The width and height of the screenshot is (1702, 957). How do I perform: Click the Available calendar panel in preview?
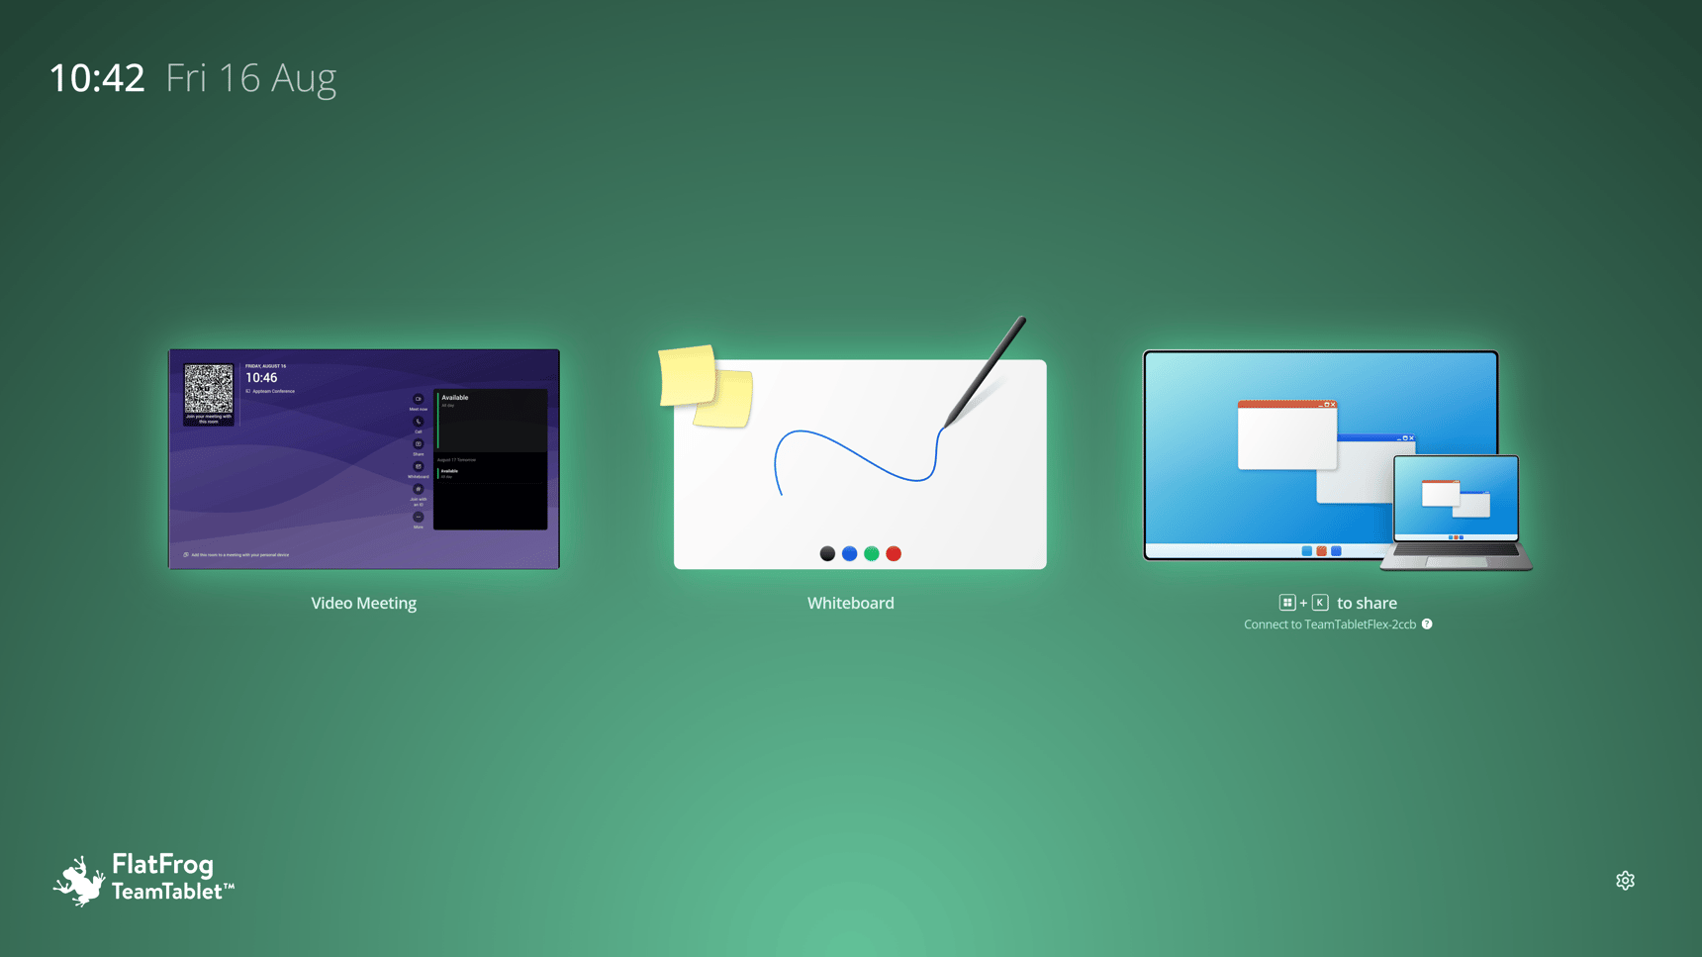point(491,418)
